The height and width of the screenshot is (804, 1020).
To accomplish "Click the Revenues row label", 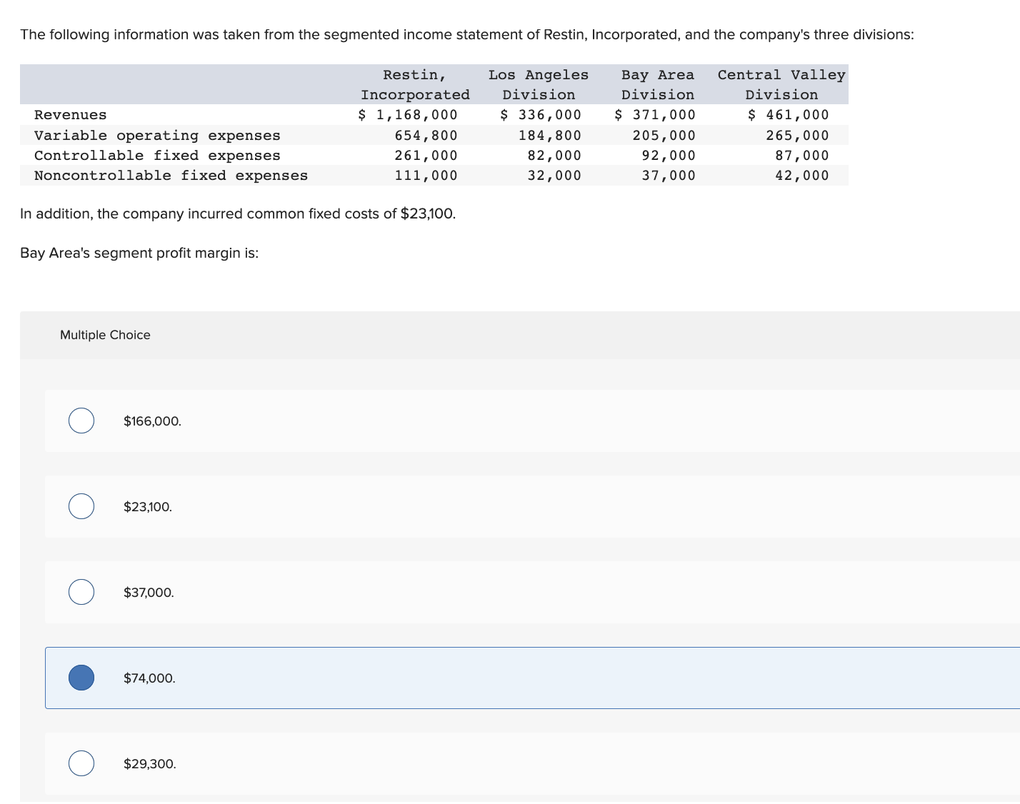I will click(71, 114).
